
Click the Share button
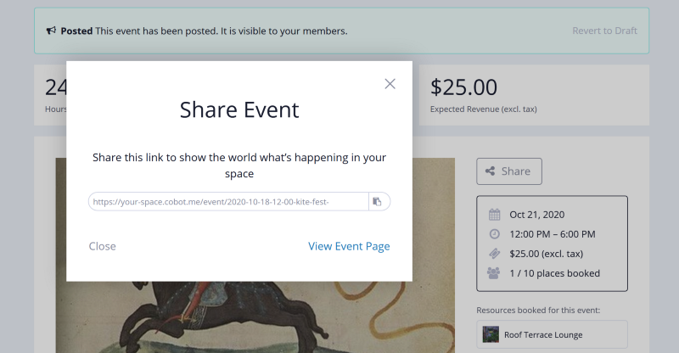[508, 171]
